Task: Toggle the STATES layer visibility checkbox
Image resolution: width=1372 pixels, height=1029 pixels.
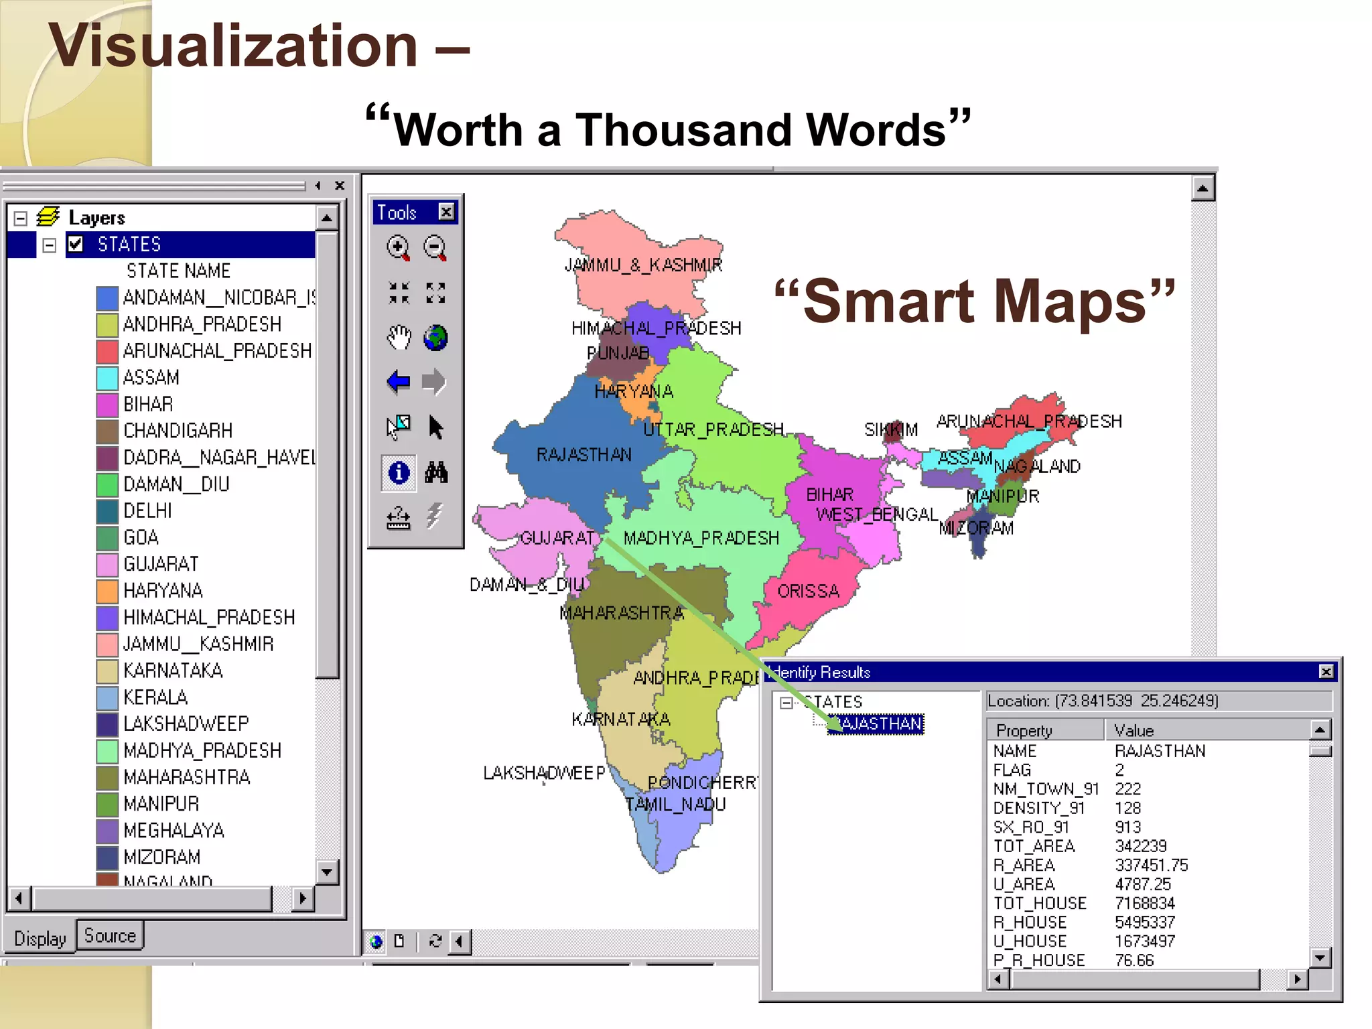Action: [x=76, y=244]
